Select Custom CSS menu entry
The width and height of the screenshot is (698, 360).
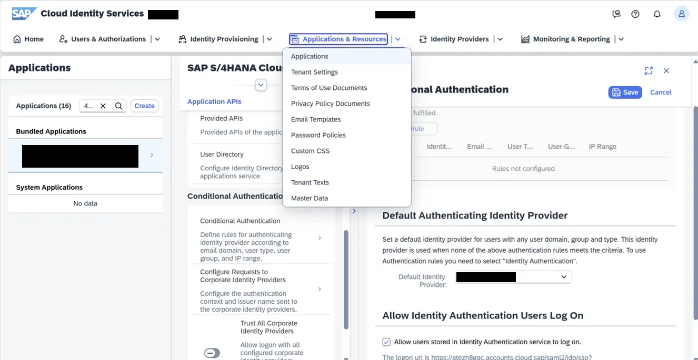(347, 151)
